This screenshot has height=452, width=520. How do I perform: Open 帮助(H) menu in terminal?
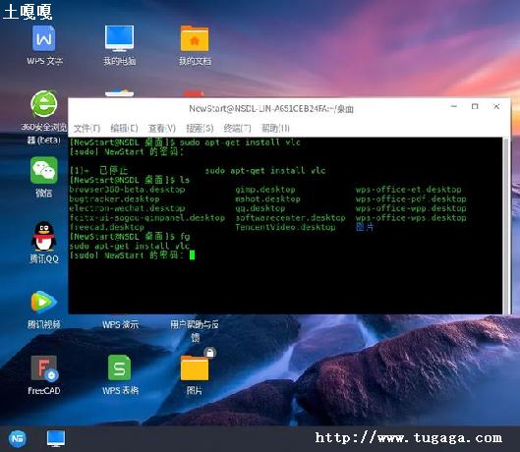pos(275,128)
